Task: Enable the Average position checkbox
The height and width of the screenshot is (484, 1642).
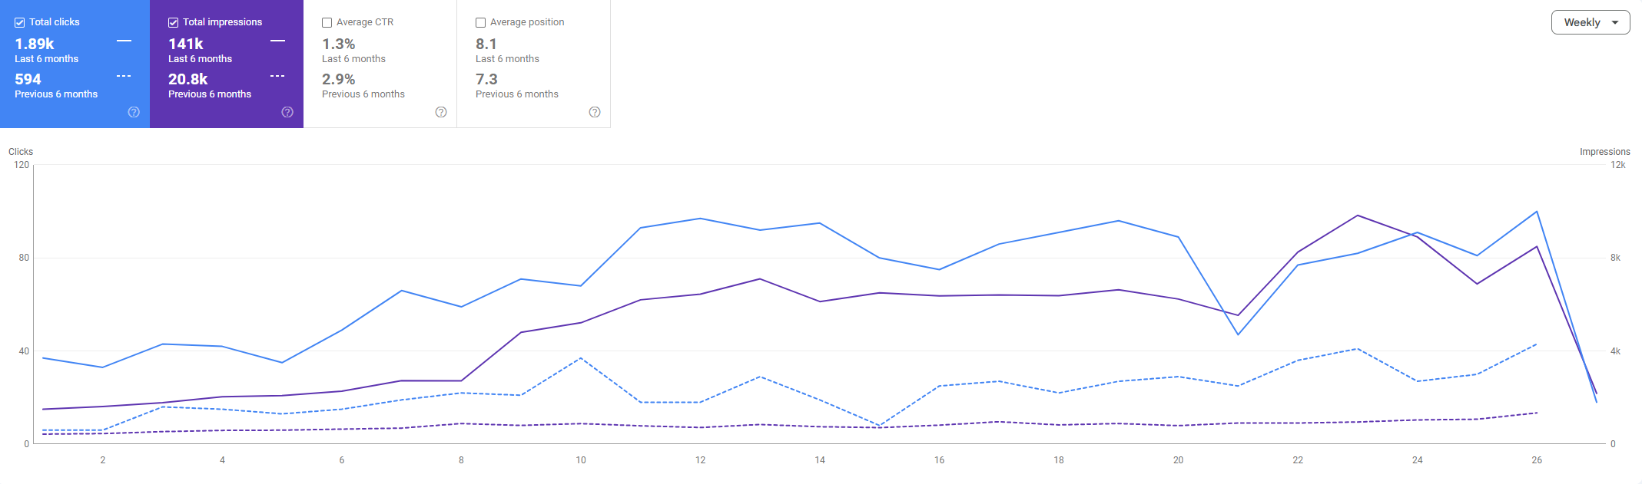Action: click(481, 22)
